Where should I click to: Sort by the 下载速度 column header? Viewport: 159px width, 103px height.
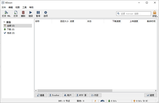112,21
